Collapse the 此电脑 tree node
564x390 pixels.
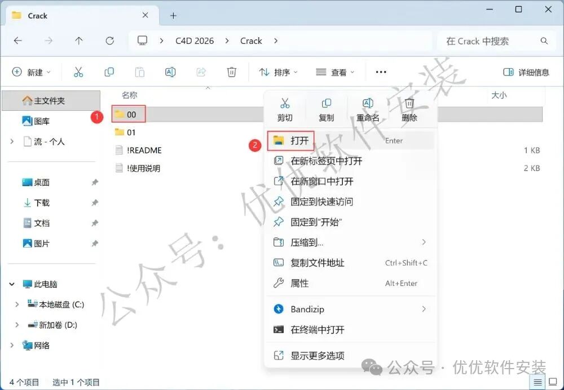click(12, 284)
